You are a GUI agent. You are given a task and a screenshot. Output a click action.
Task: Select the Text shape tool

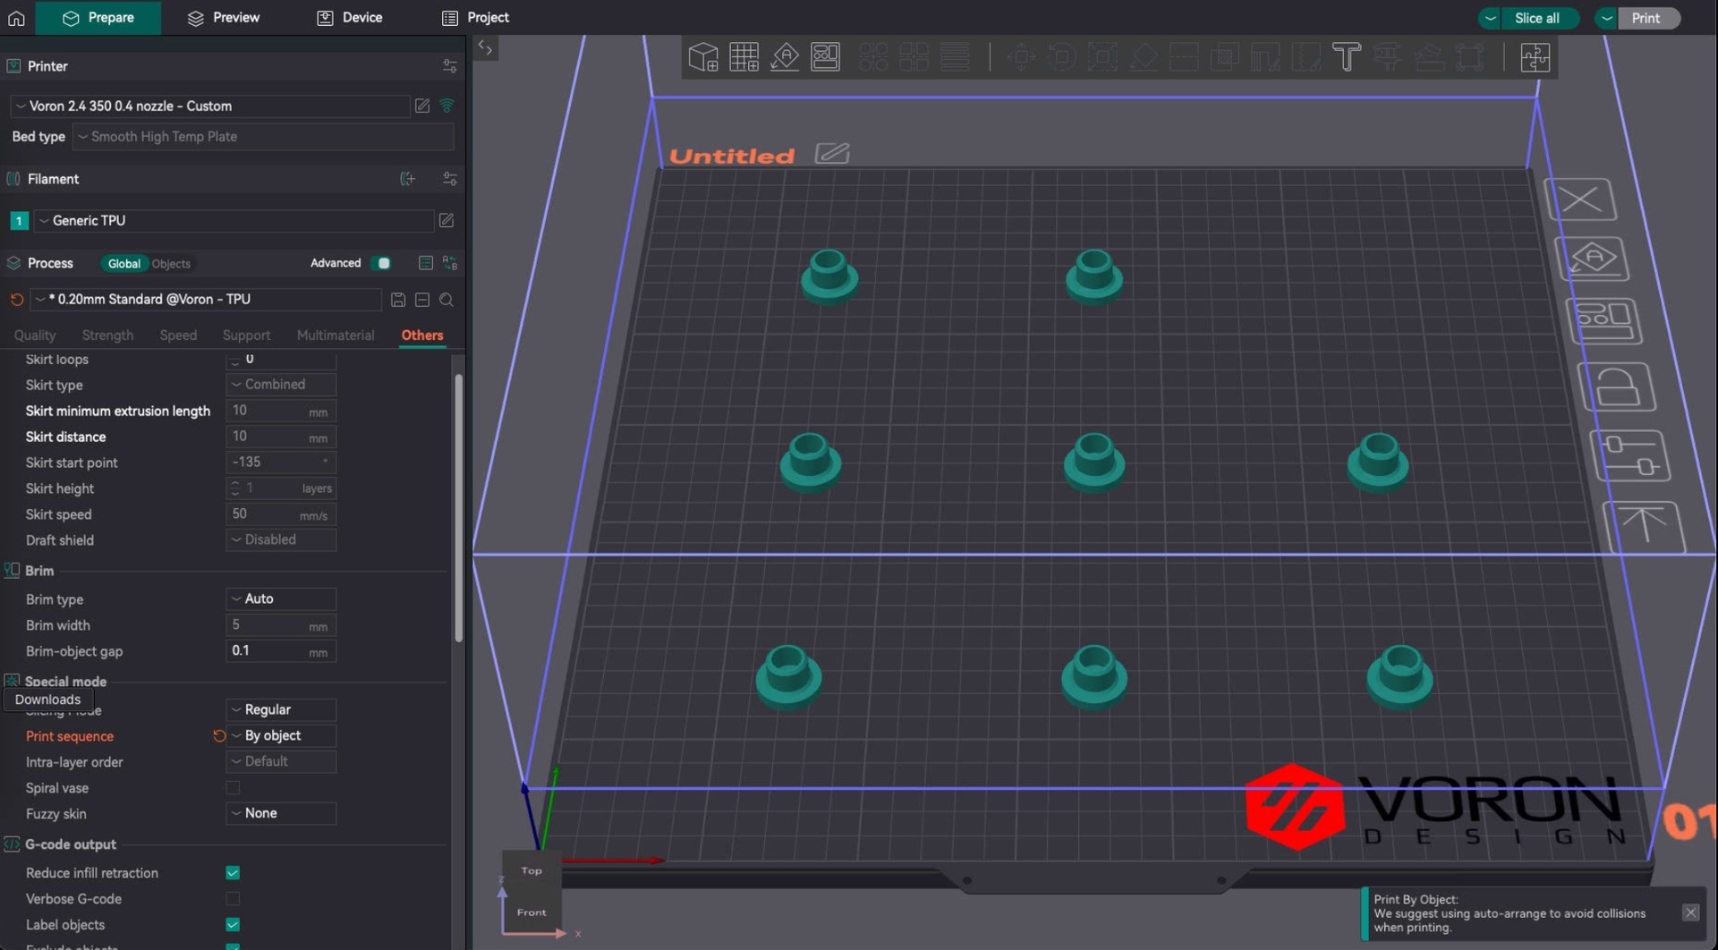pyautogui.click(x=1346, y=57)
